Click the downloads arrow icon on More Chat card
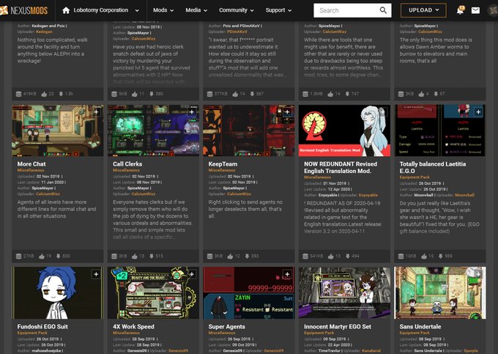 tap(59, 256)
